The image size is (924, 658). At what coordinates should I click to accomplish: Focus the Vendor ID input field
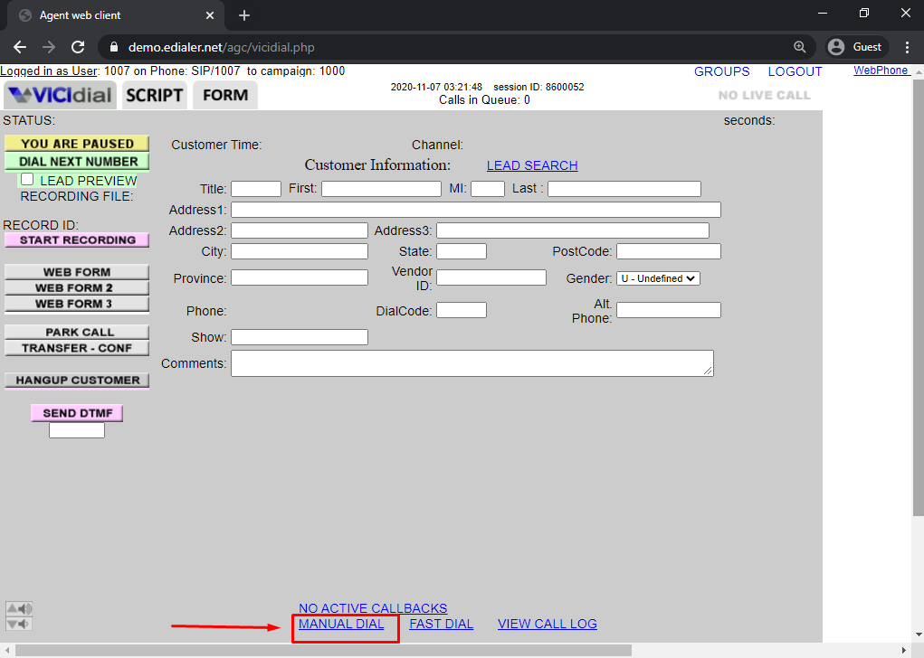pos(491,277)
